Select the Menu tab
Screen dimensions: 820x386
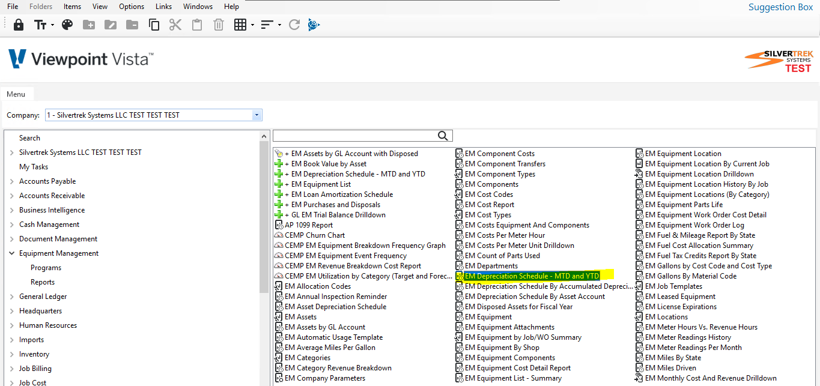(x=16, y=94)
